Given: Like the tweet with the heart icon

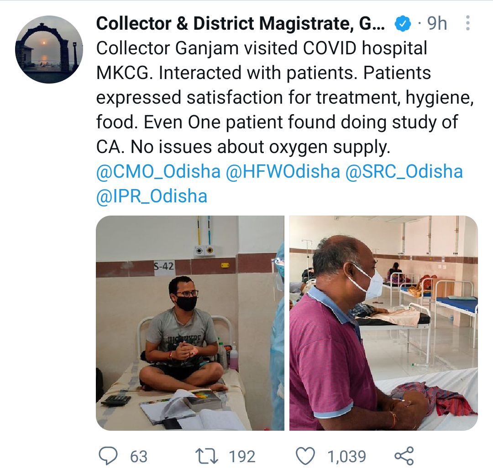Looking at the screenshot, I should coord(305,456).
